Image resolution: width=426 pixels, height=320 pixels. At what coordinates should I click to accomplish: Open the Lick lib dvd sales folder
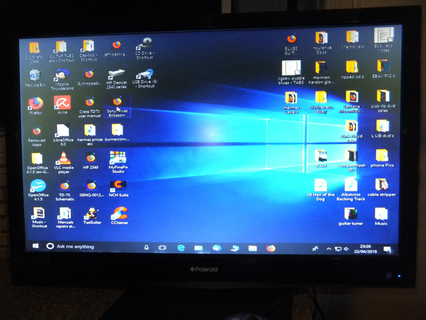coord(383,101)
